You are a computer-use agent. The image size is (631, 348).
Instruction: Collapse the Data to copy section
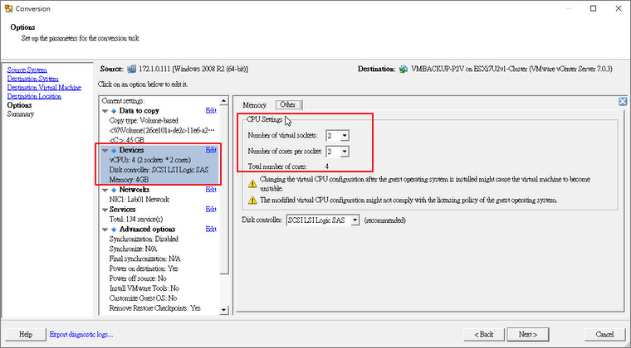[105, 111]
